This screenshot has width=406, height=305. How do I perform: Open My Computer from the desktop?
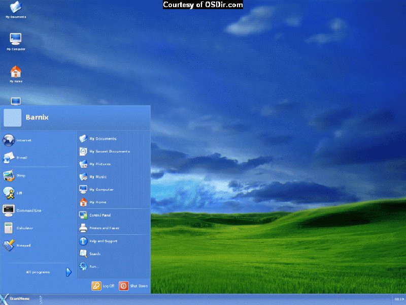click(15, 40)
